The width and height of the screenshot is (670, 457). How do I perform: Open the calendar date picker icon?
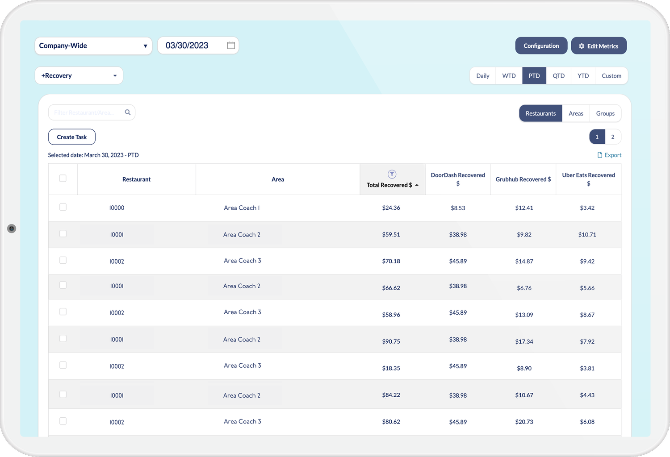[x=230, y=45]
